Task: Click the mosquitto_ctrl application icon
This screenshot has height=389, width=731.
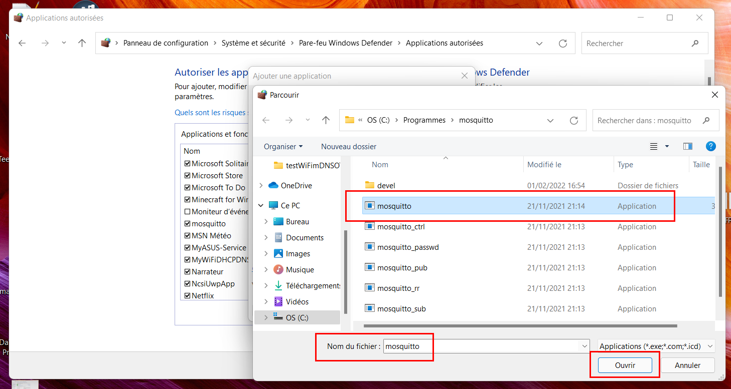Action: click(370, 226)
